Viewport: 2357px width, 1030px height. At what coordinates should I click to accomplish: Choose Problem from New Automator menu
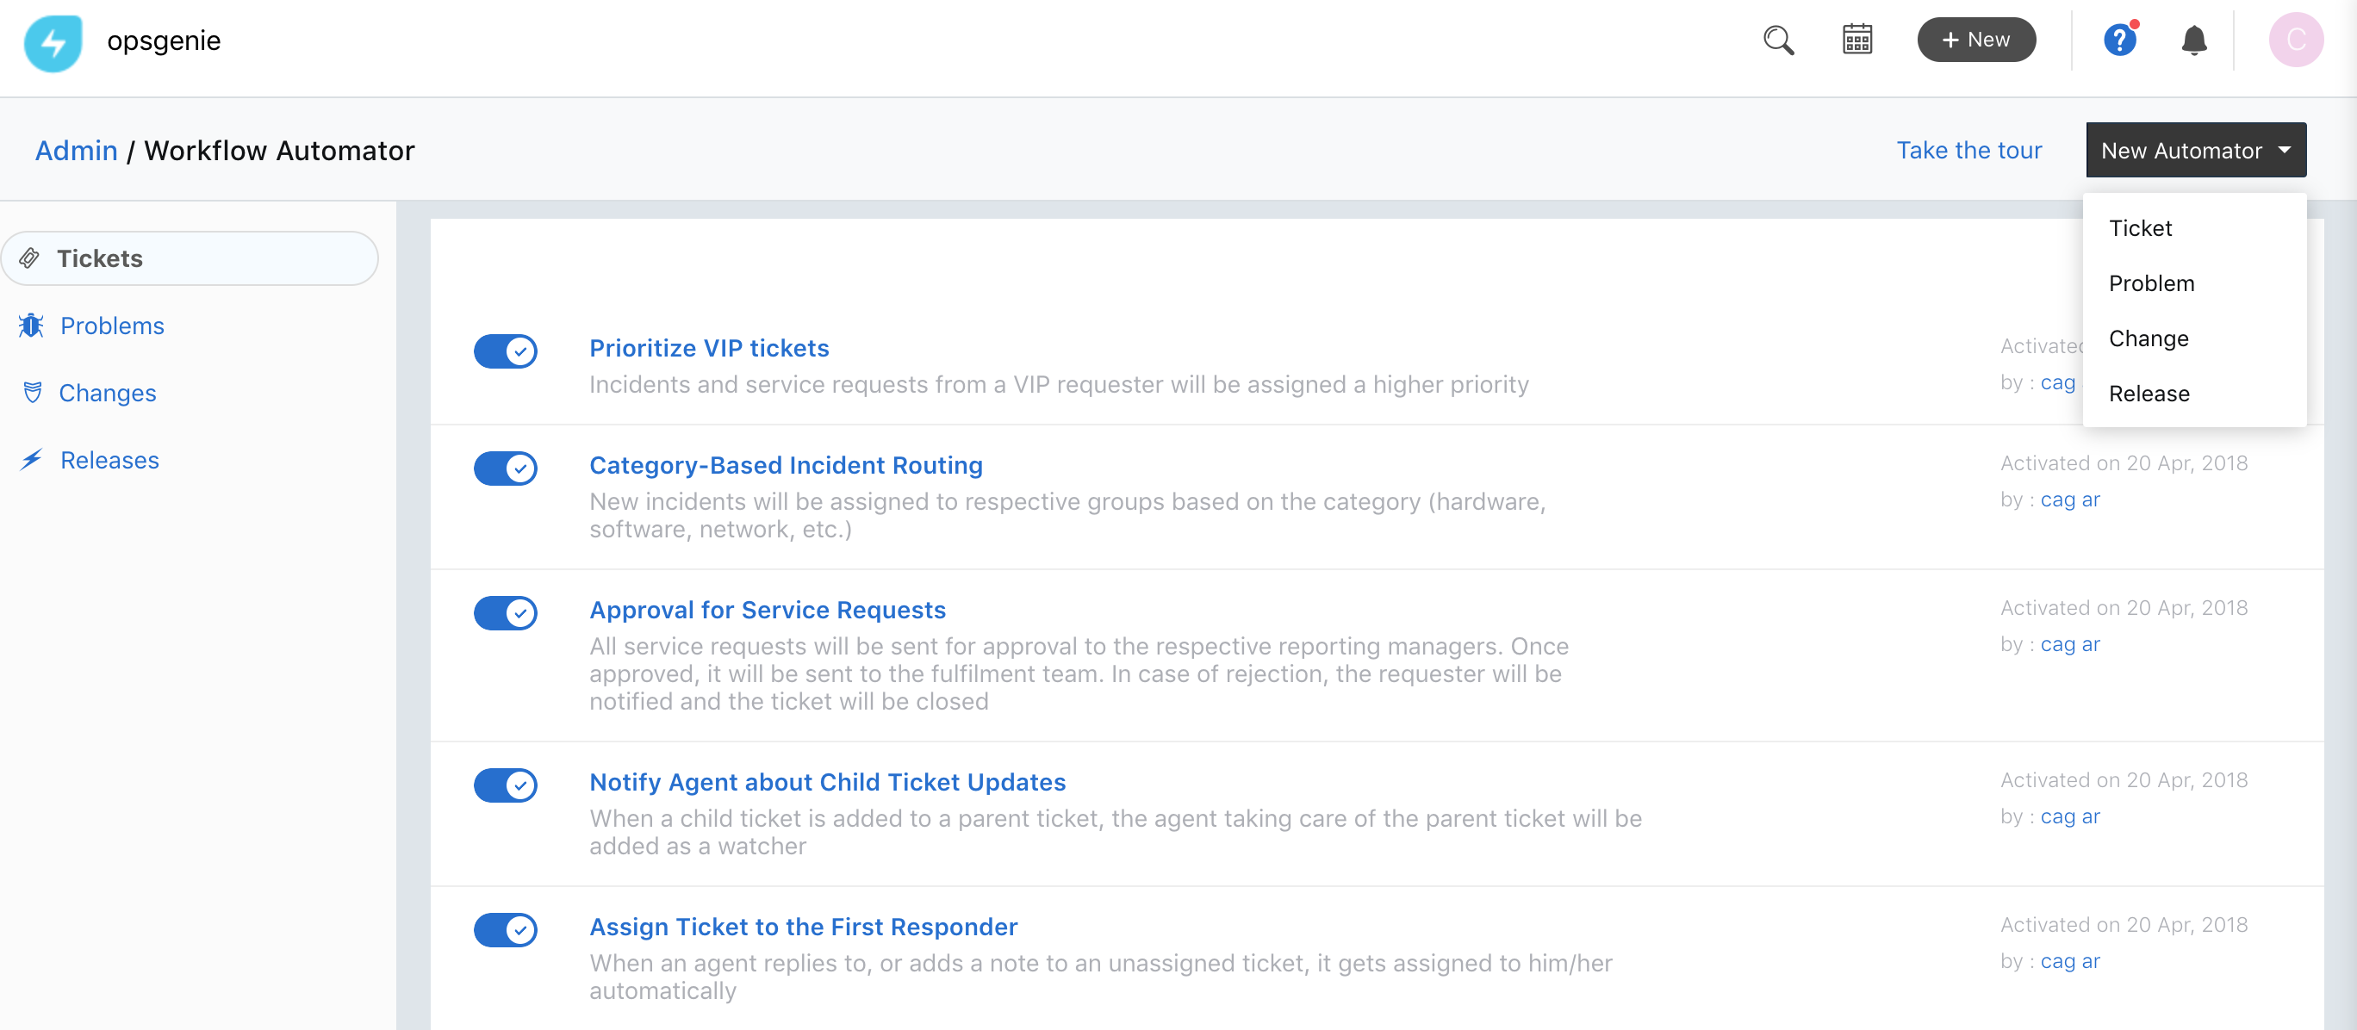[x=2151, y=283]
